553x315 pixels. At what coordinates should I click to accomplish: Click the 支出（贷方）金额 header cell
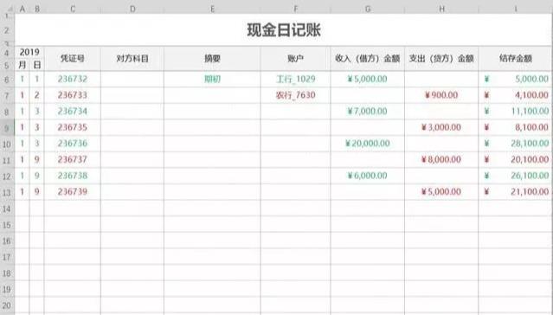pyautogui.click(x=441, y=59)
